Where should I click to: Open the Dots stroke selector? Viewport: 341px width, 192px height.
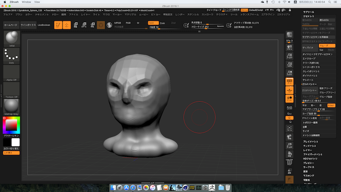point(11,56)
